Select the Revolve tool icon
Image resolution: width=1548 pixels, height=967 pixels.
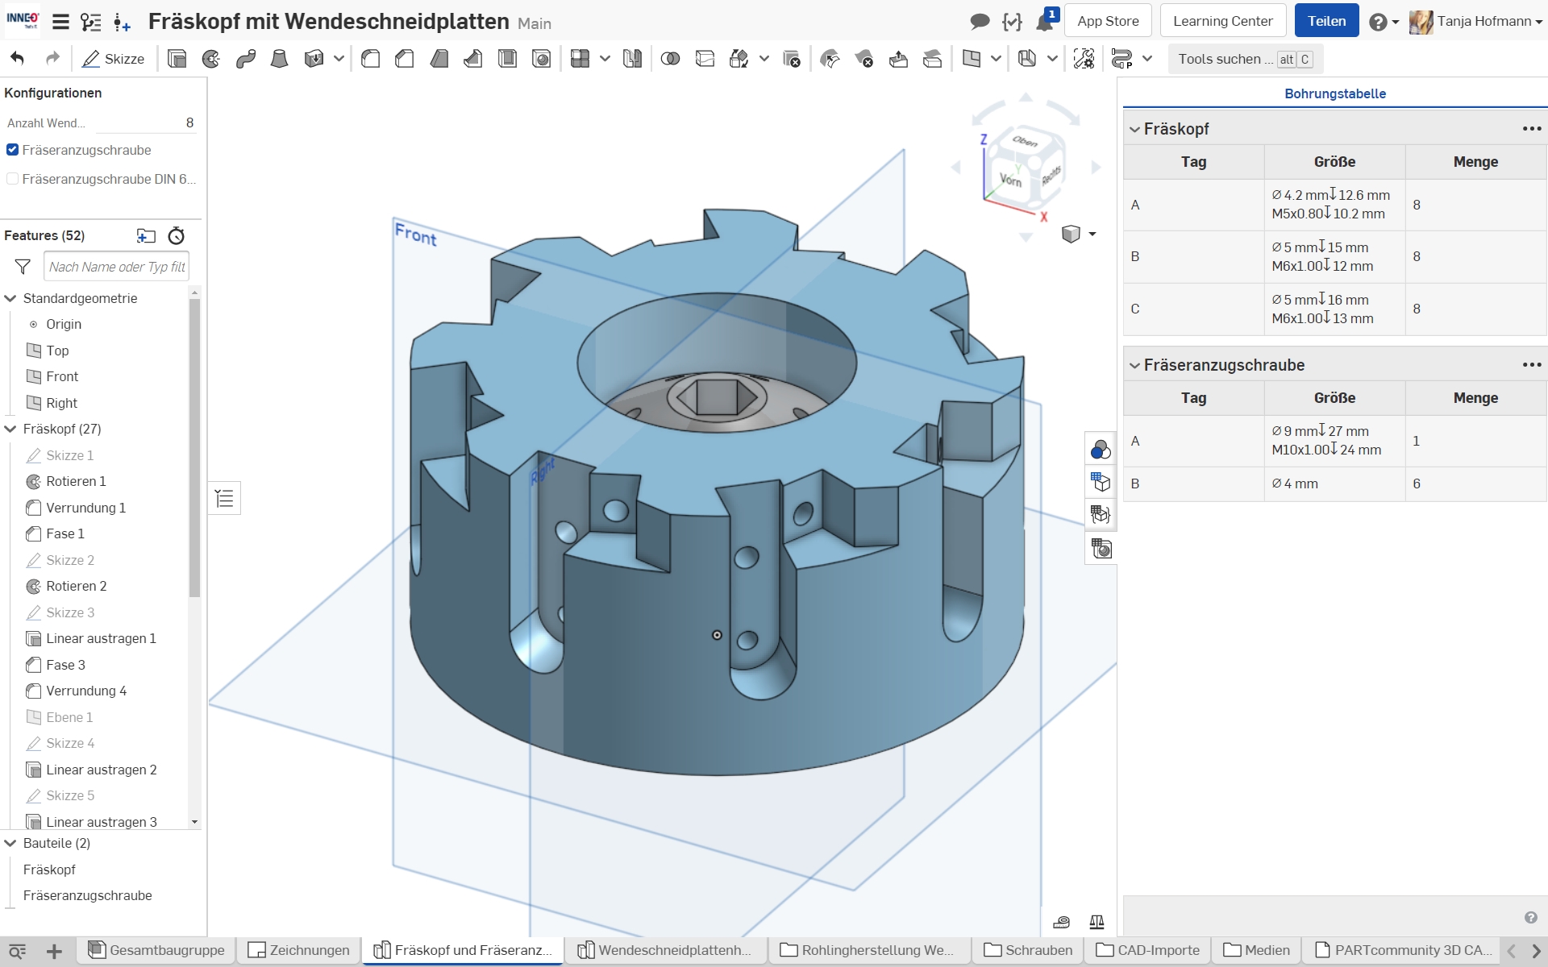click(211, 59)
